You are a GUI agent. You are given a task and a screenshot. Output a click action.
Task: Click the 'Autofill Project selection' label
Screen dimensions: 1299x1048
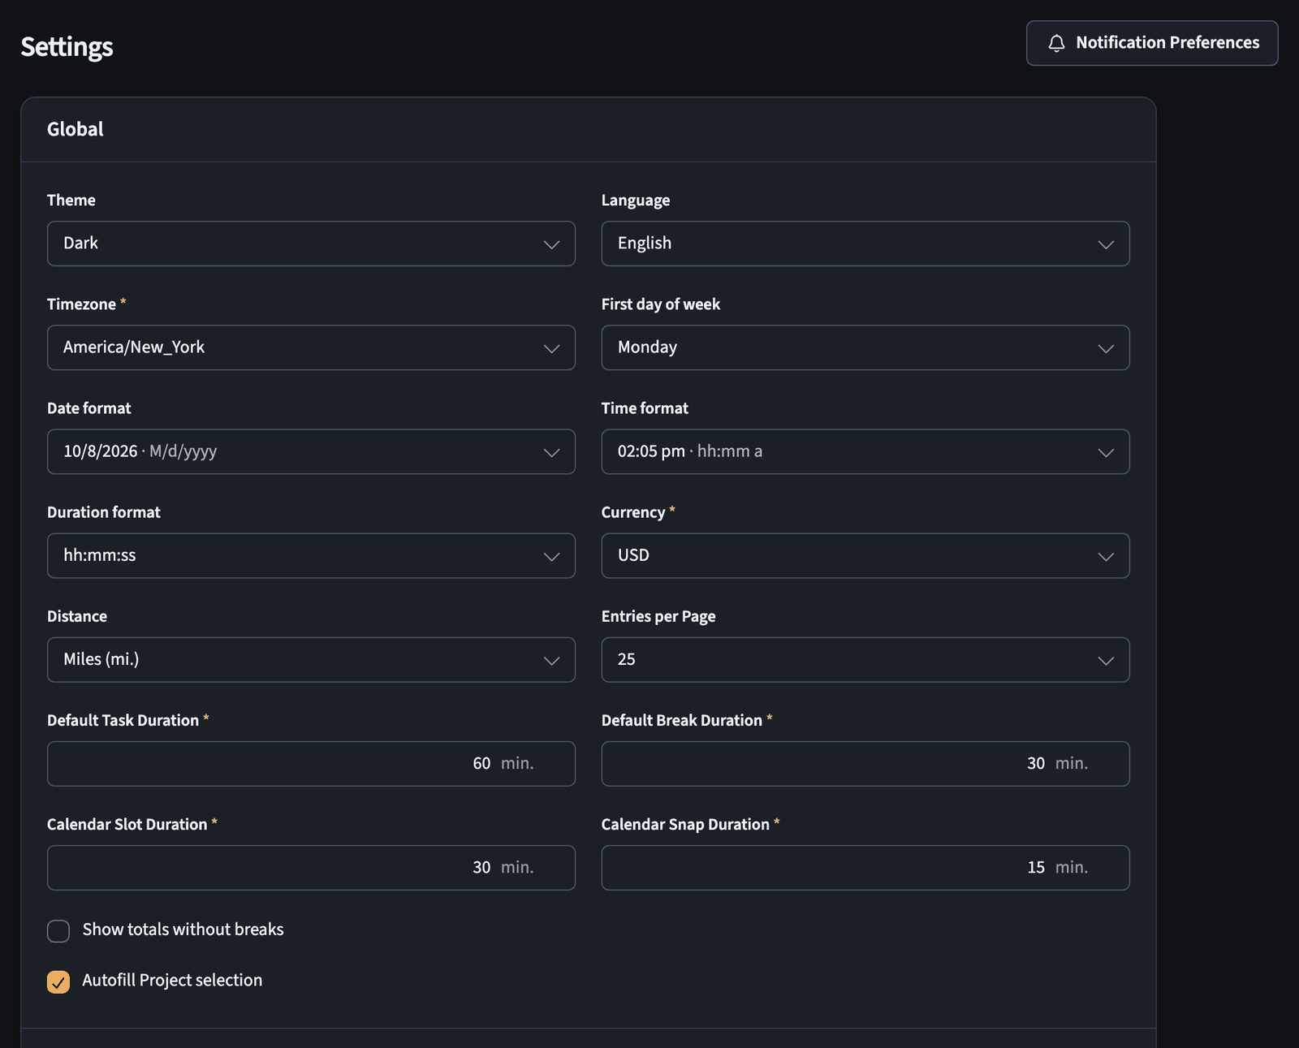[172, 981]
